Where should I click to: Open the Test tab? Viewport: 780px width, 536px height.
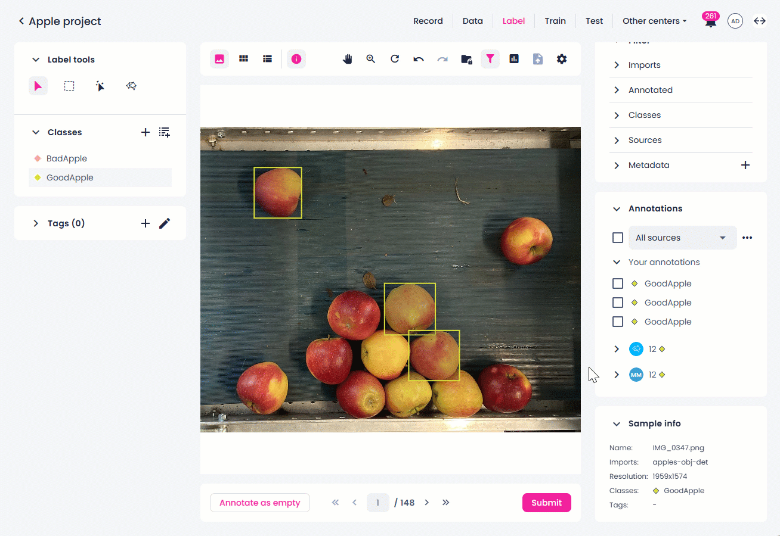594,21
